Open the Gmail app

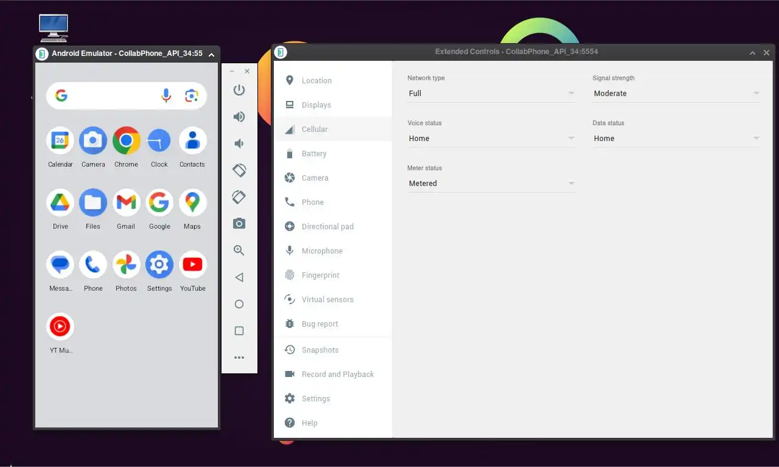[x=126, y=203]
